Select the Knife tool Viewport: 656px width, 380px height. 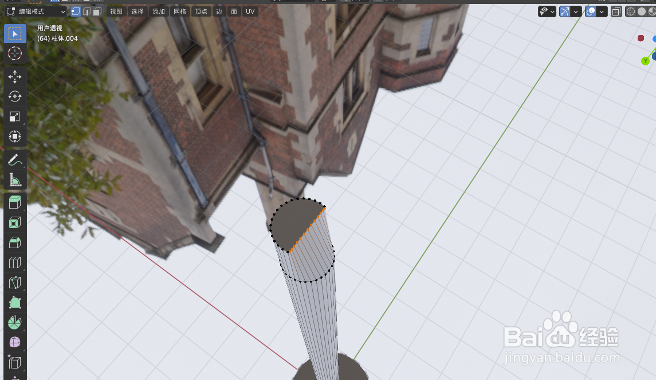point(15,283)
